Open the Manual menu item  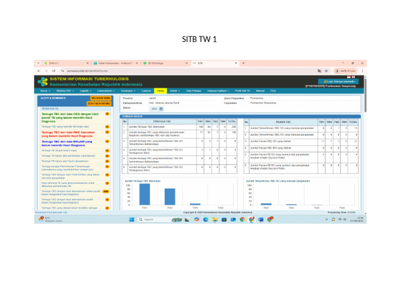pyautogui.click(x=260, y=91)
